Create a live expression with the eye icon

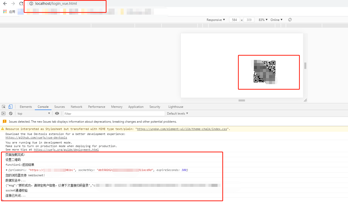[x=57, y=114]
